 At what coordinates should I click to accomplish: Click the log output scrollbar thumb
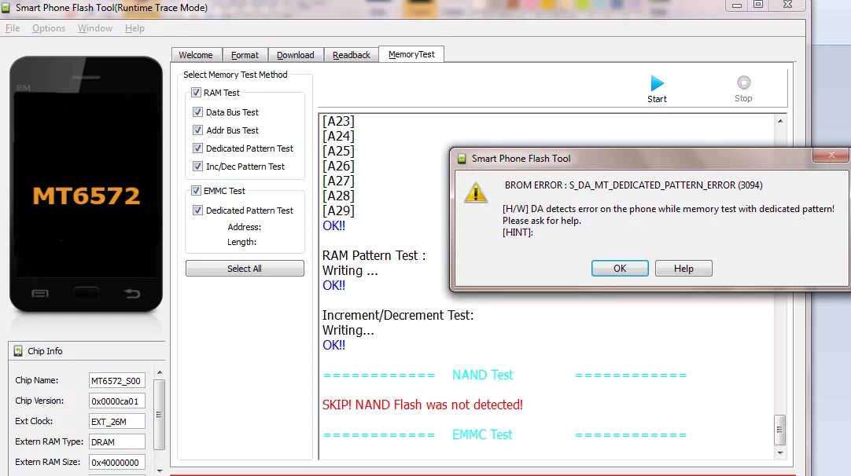pyautogui.click(x=780, y=430)
